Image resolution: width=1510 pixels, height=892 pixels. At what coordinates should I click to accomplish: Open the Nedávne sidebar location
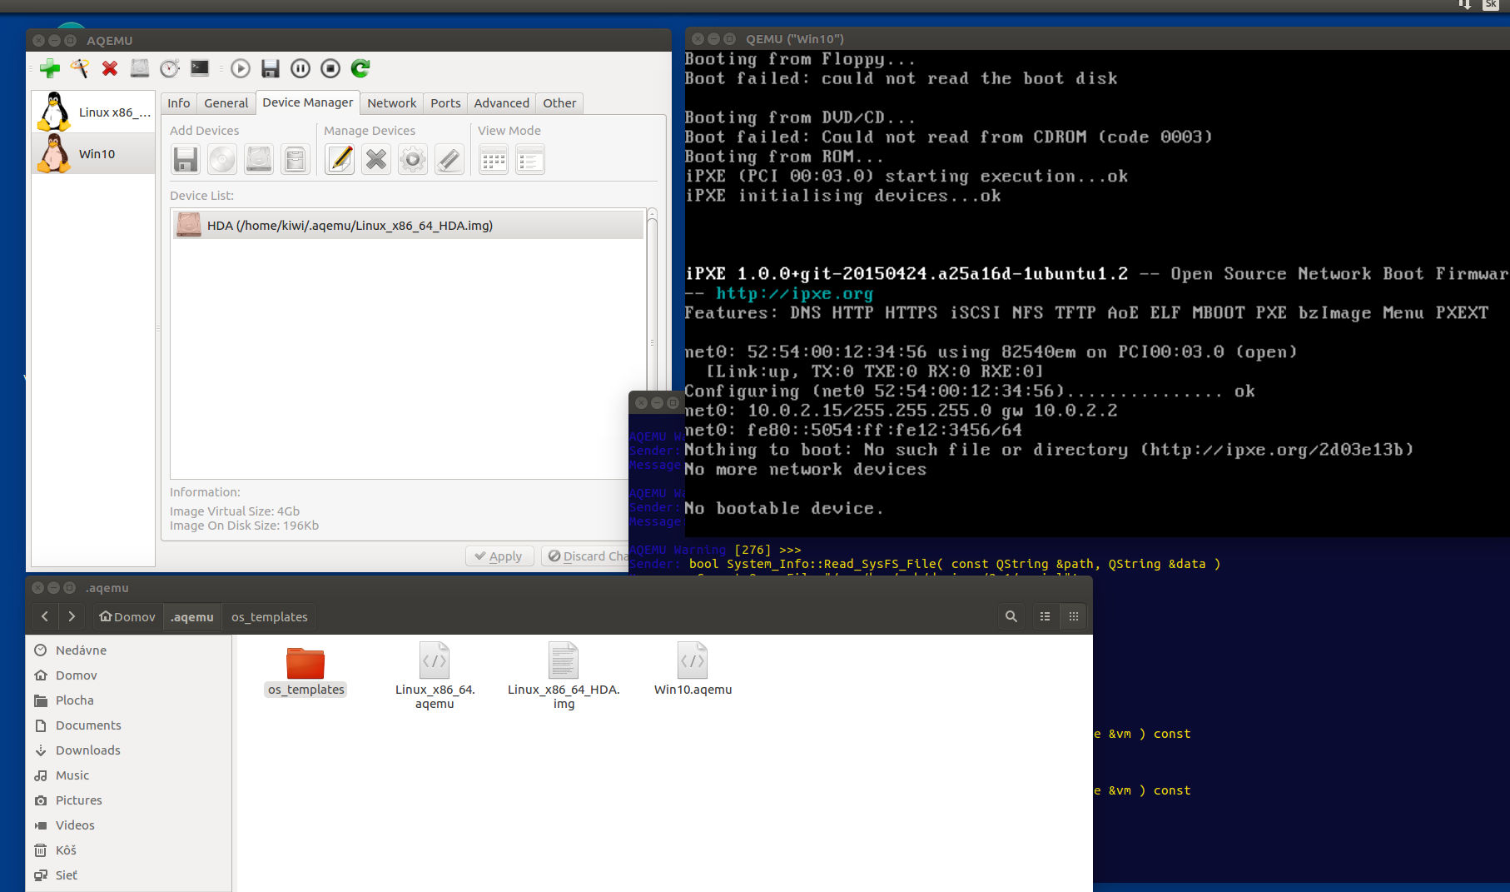tap(129, 650)
